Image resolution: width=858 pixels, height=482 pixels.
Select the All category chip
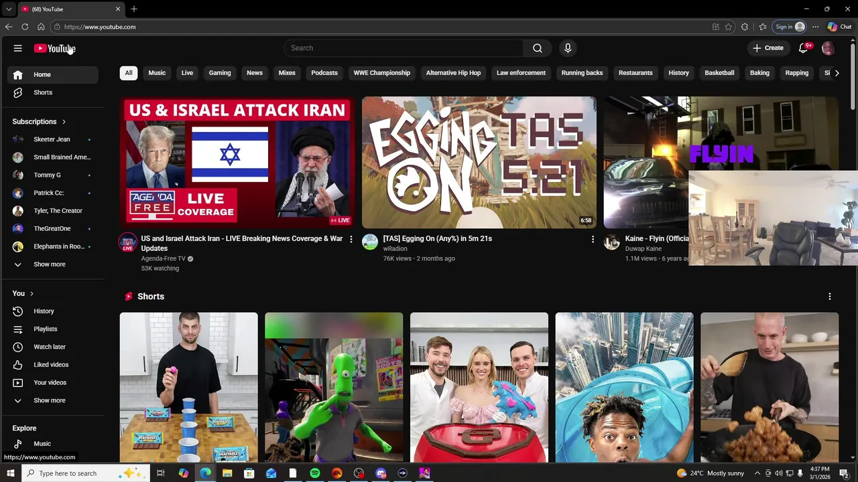129,73
